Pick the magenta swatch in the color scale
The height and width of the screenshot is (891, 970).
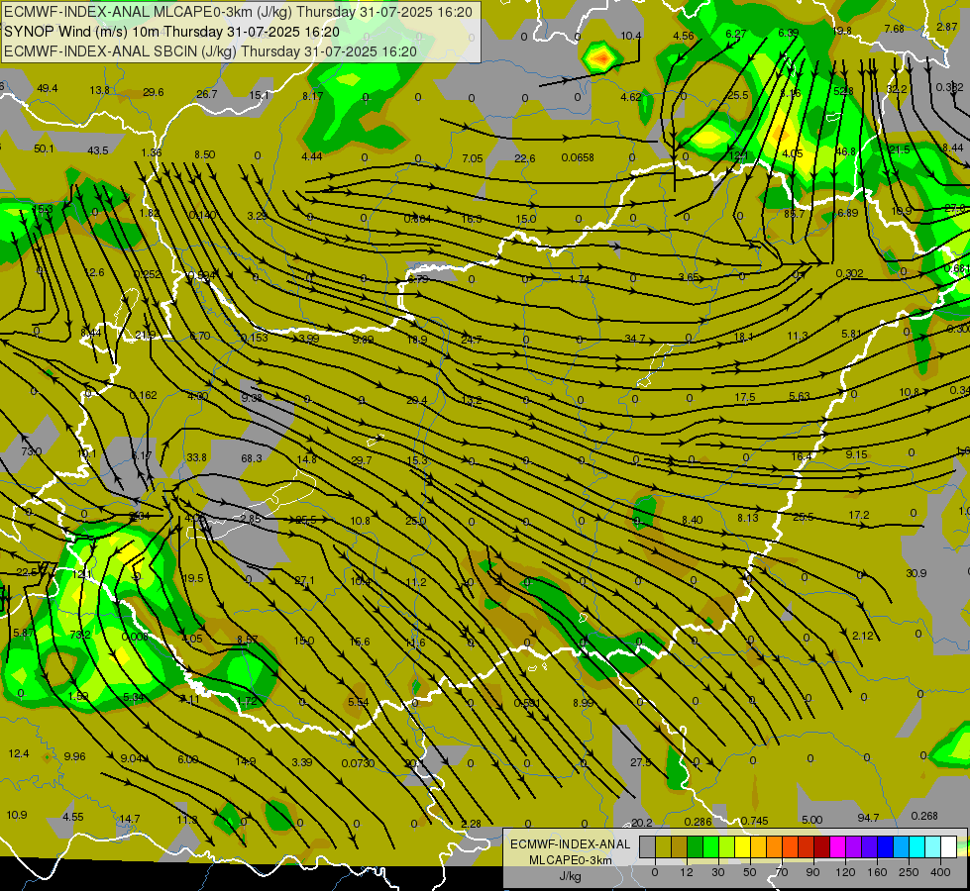click(x=837, y=846)
